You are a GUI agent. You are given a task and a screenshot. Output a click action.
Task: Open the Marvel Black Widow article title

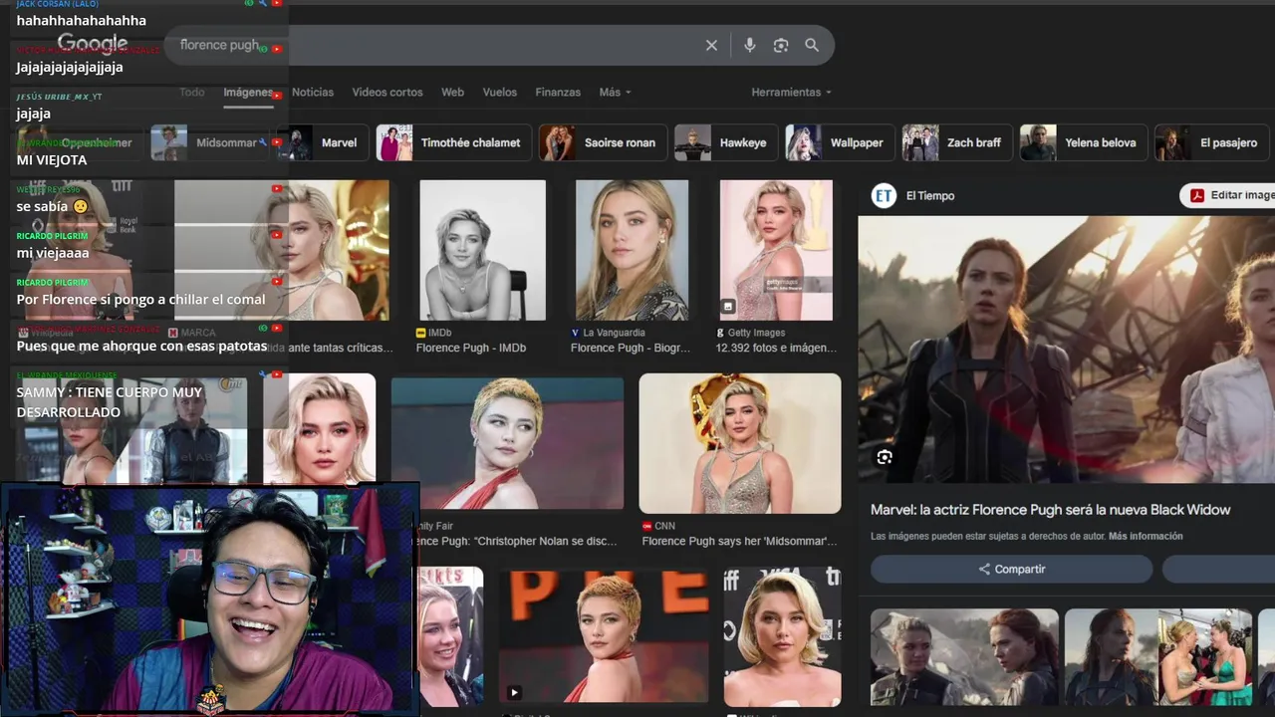pyautogui.click(x=1050, y=510)
